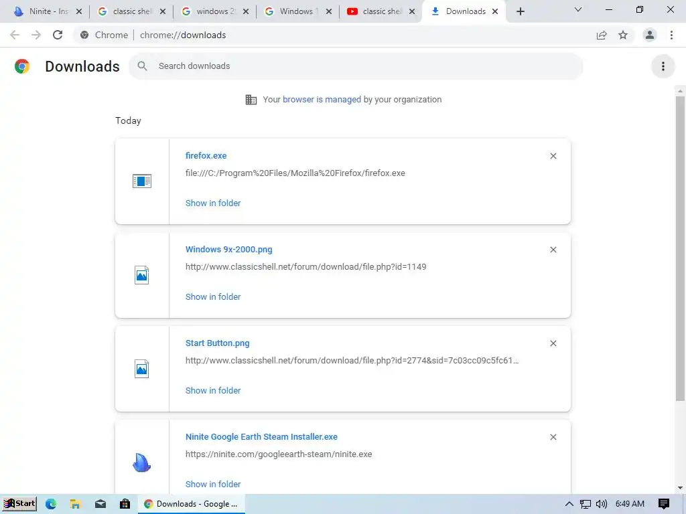Click the Chrome logo next to Downloads
This screenshot has width=686, height=514.
22,66
